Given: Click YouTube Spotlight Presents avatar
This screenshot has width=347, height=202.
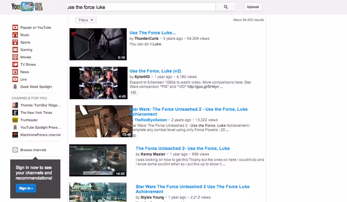Looking at the screenshot, I should point(15,127).
